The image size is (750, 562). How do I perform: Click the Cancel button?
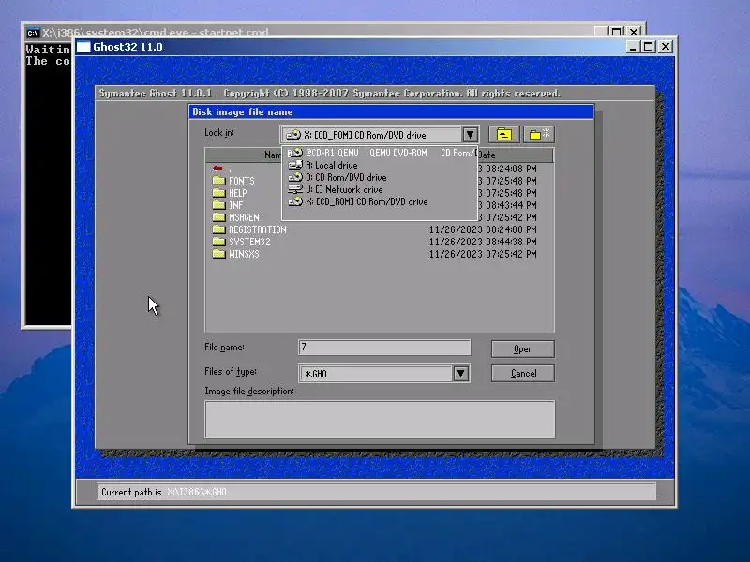523,373
